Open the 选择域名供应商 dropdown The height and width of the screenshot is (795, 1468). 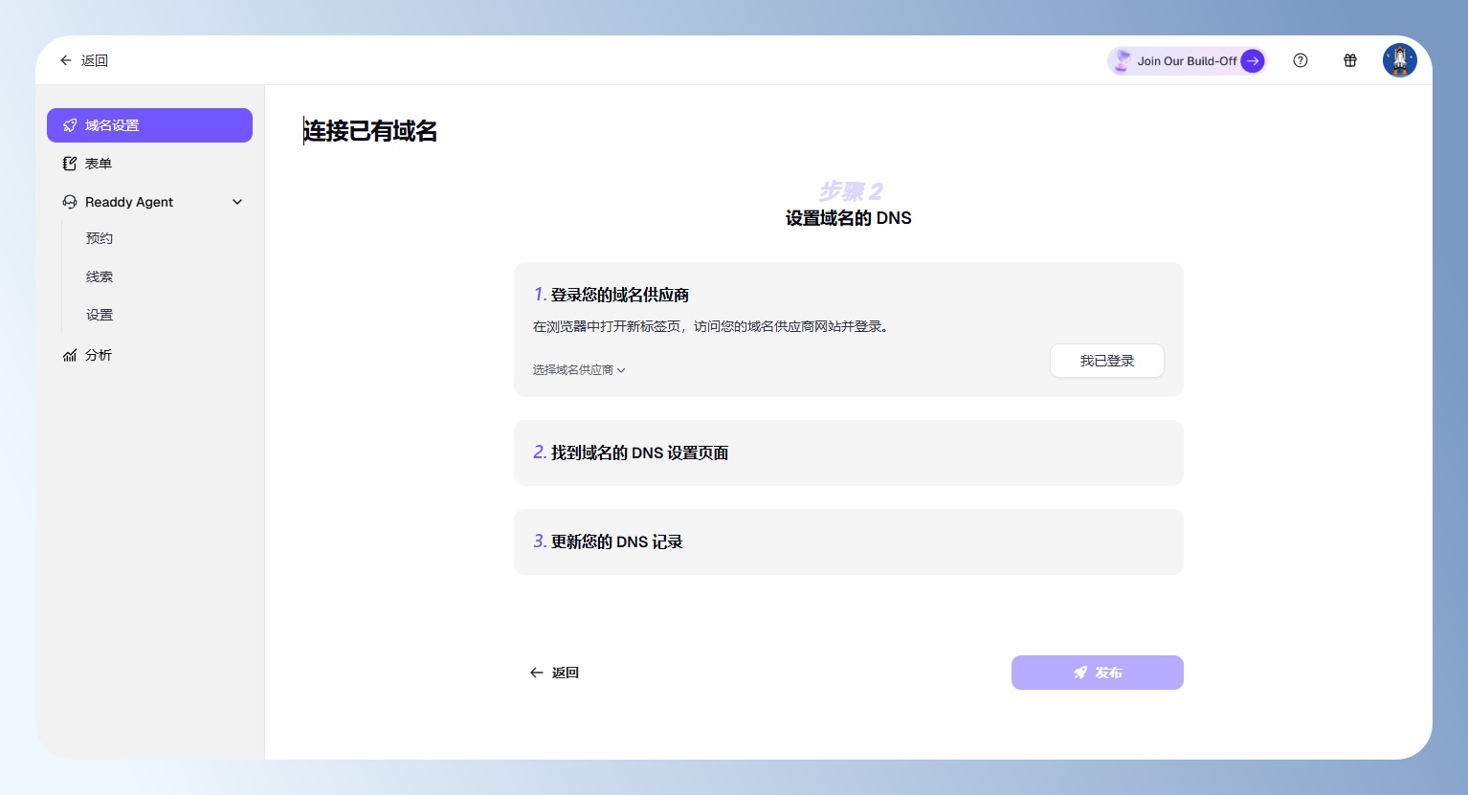click(578, 370)
